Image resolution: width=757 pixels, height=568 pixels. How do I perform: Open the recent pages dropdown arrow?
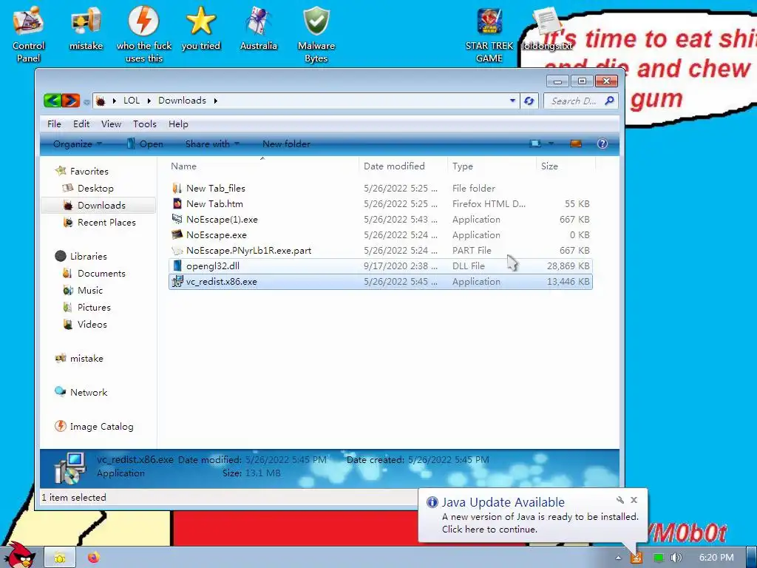(86, 102)
